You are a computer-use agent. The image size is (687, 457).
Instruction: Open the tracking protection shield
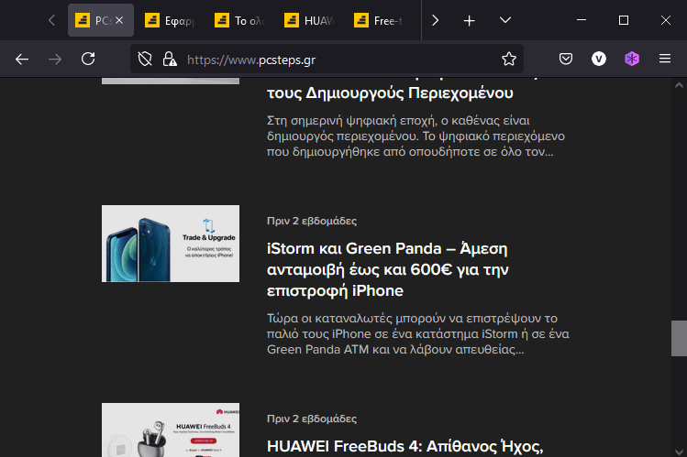click(x=145, y=59)
